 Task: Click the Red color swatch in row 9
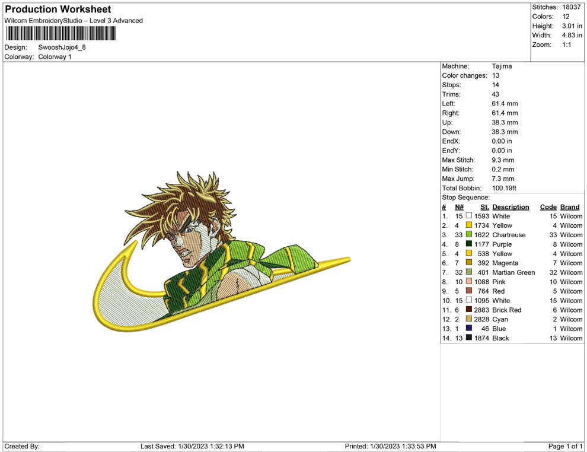468,291
